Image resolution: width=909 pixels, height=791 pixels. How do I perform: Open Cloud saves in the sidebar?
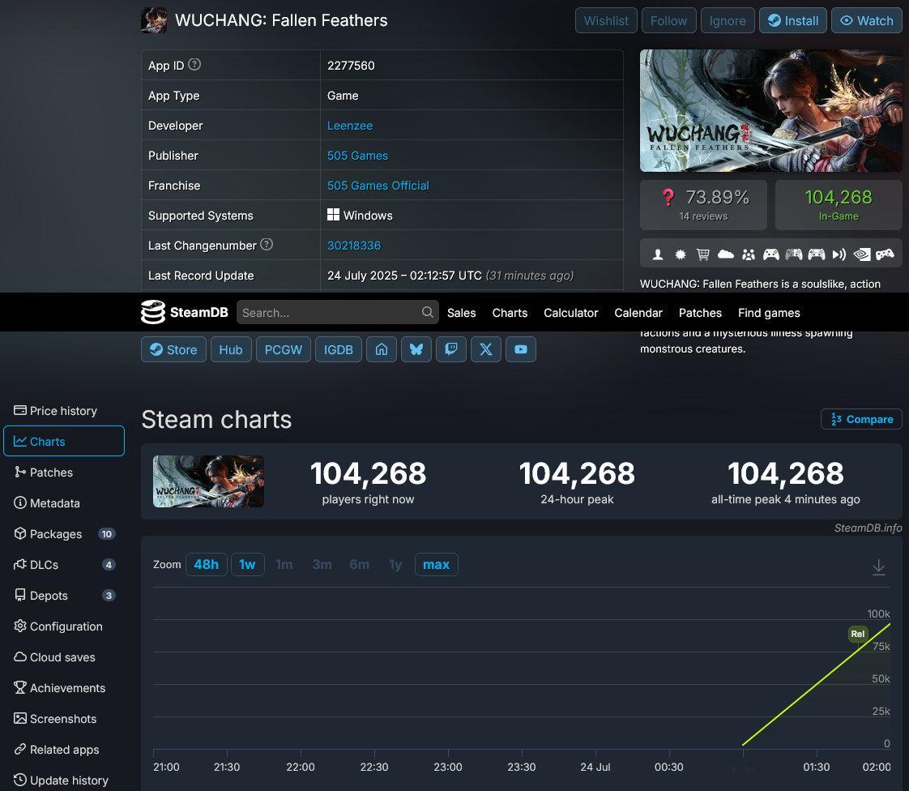click(x=64, y=657)
